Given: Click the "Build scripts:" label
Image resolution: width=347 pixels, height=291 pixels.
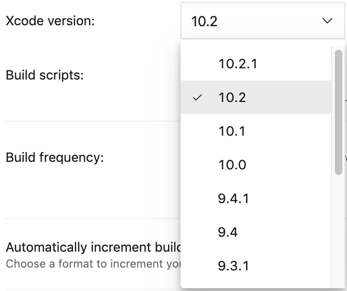Looking at the screenshot, I should click(44, 75).
